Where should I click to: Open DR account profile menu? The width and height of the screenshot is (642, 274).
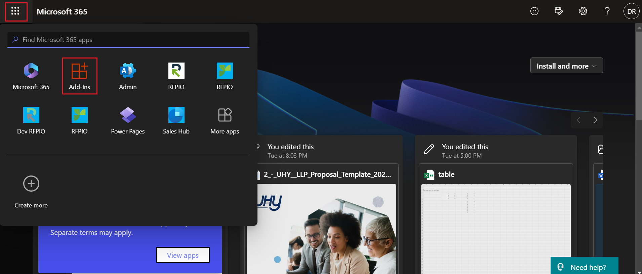pyautogui.click(x=632, y=11)
